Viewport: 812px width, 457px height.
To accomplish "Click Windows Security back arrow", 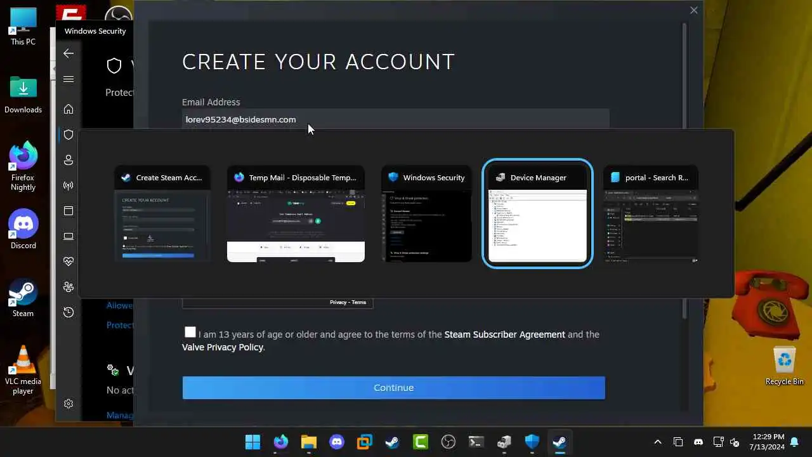I will coord(69,53).
